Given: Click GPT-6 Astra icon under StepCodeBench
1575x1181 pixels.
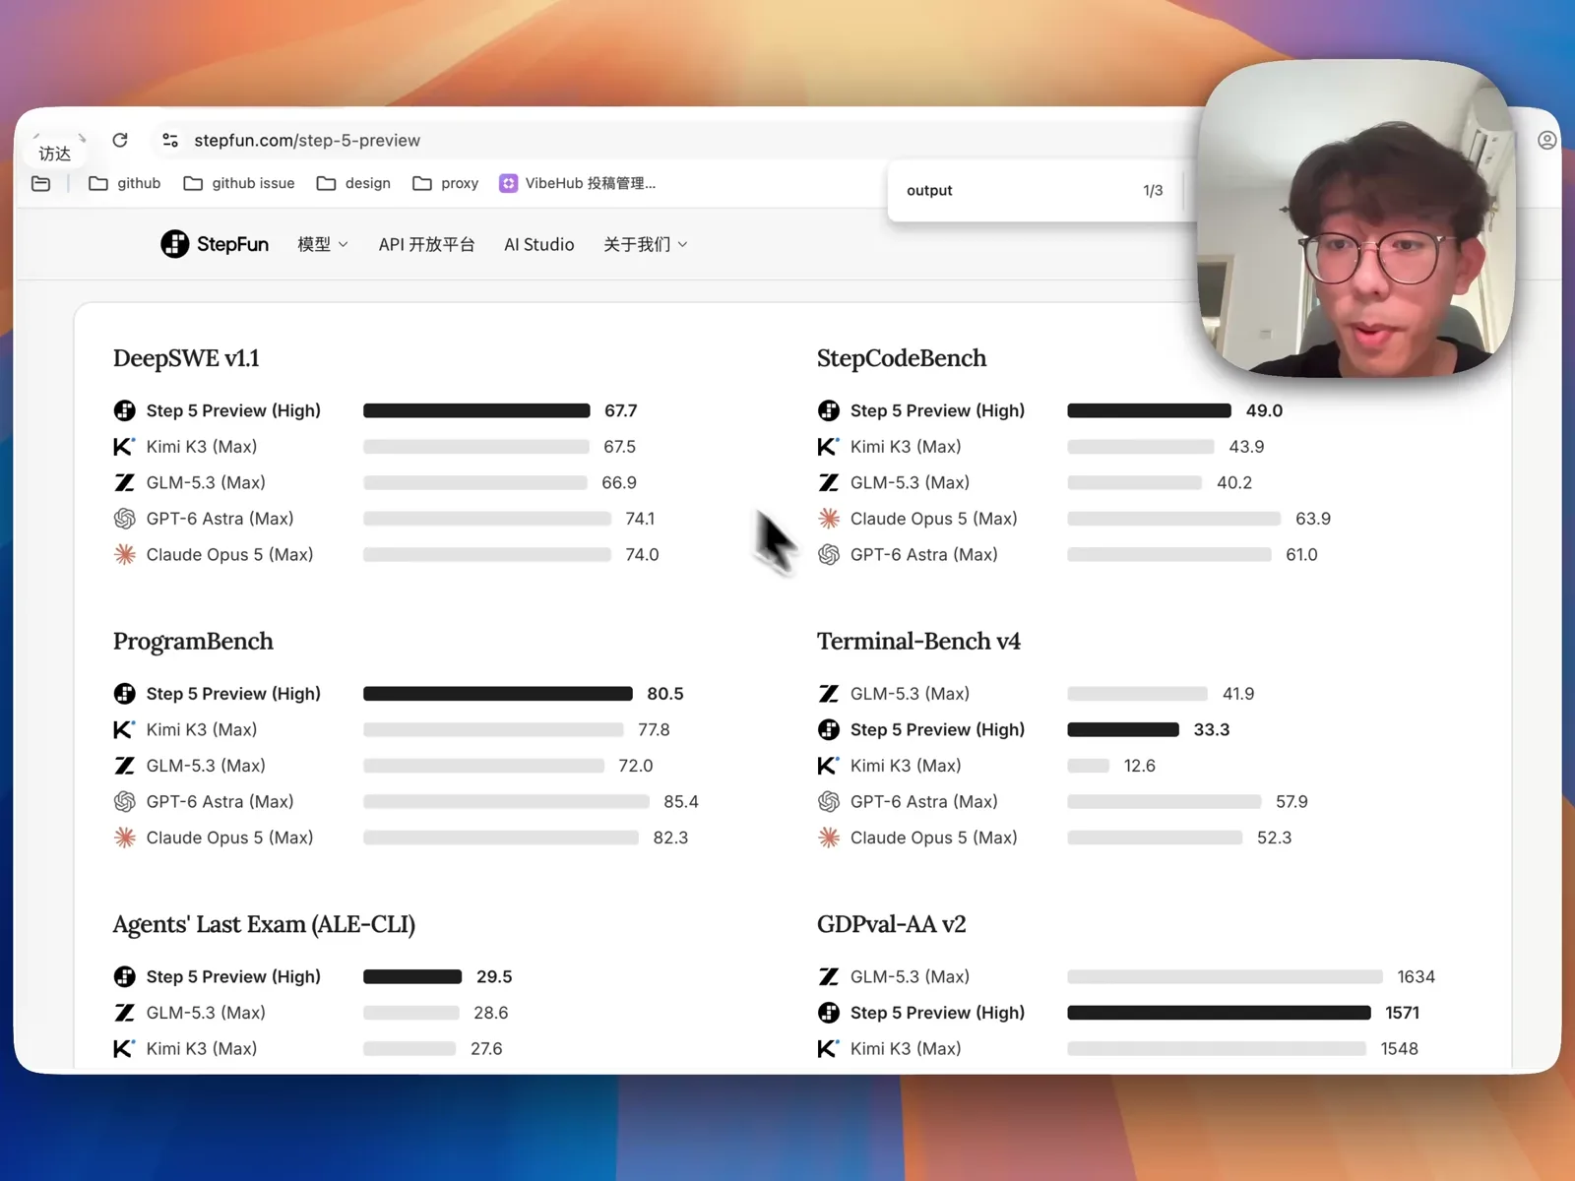Looking at the screenshot, I should click(829, 554).
